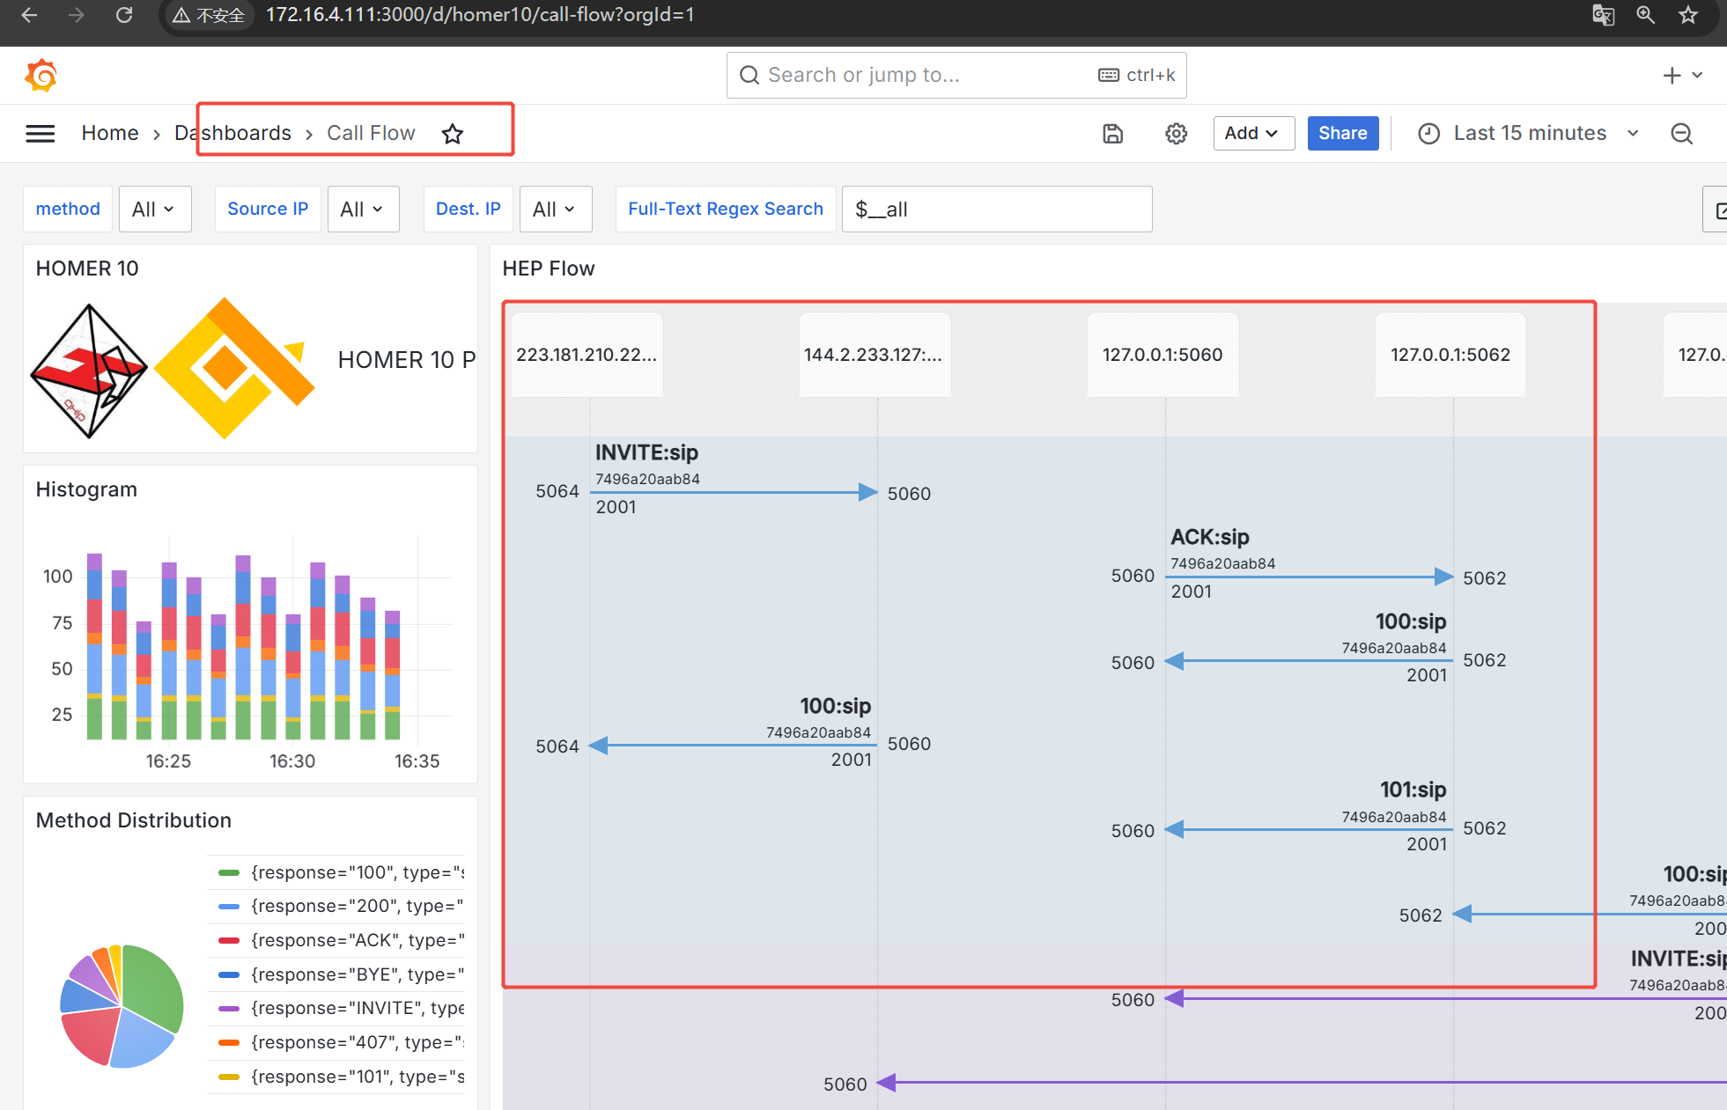Click the Dest. IP variable label
This screenshot has width=1727, height=1110.
(469, 210)
